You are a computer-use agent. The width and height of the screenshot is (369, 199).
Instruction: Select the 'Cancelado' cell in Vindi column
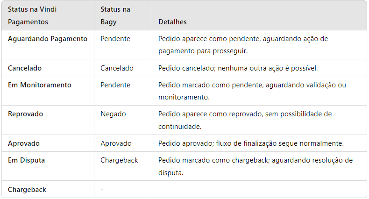(x=25, y=68)
